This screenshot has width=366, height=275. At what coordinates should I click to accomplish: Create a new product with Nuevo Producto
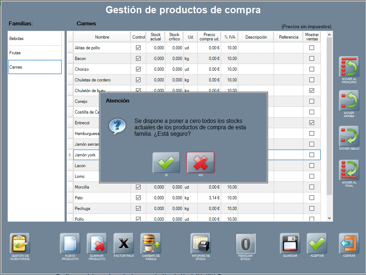click(70, 244)
